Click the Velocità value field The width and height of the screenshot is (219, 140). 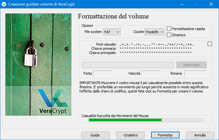[x=151, y=73]
